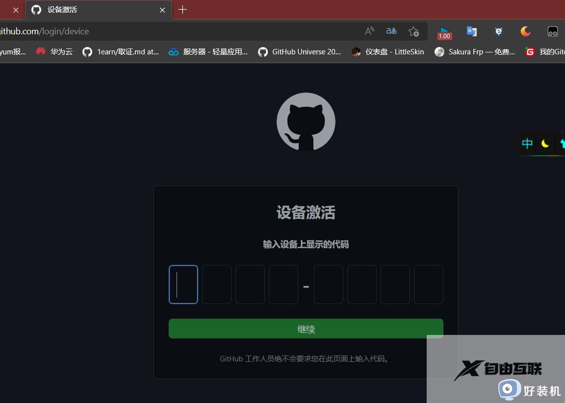Click the 继续 green button

(x=306, y=329)
